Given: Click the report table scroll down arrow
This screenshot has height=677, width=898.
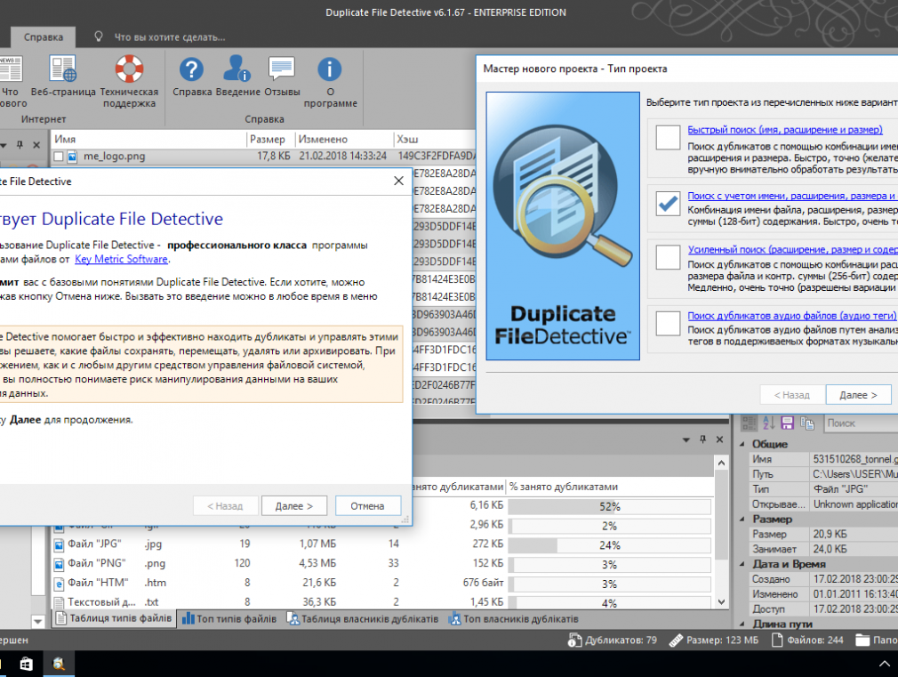Looking at the screenshot, I should pos(722,602).
